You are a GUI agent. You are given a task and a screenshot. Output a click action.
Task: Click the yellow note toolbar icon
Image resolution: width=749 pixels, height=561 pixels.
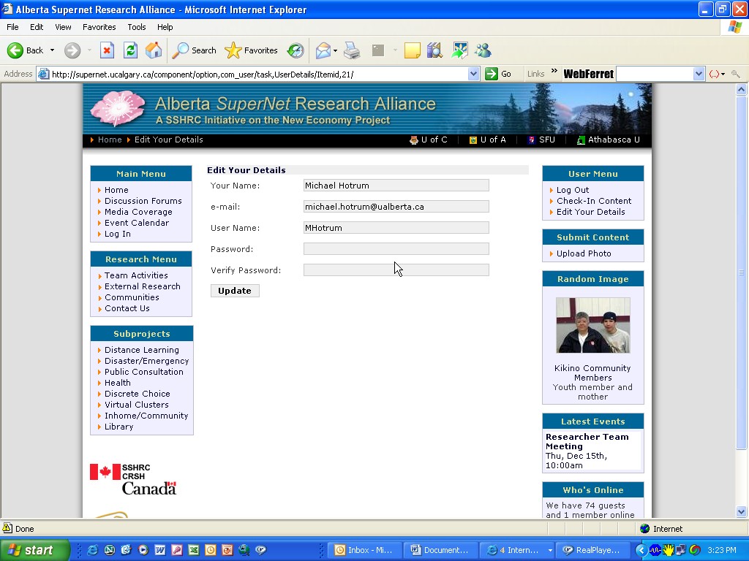tap(413, 50)
